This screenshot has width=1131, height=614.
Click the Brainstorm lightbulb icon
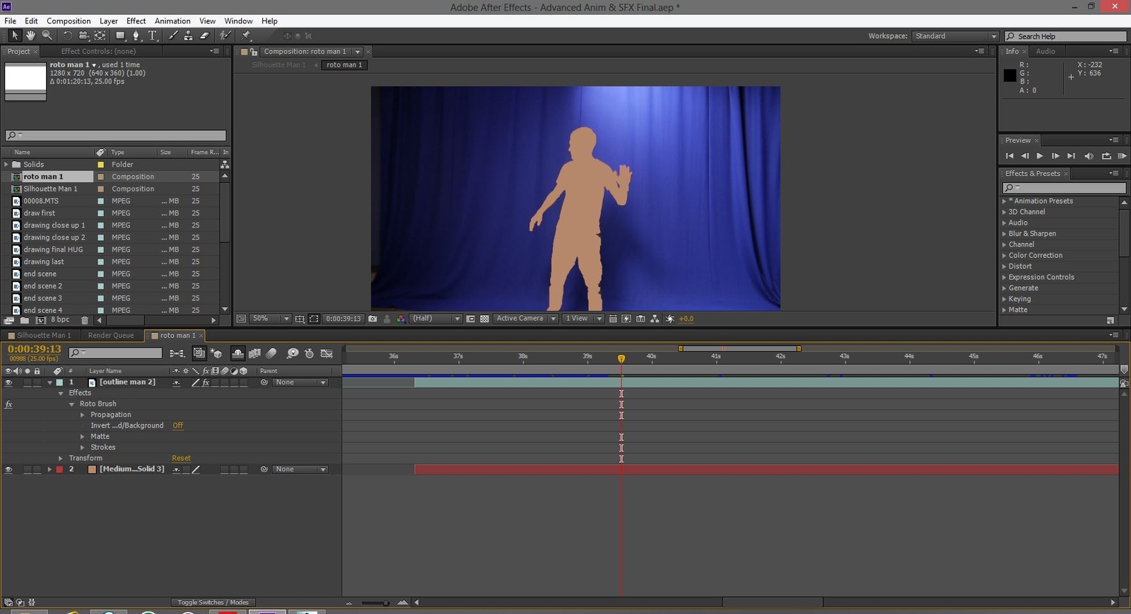(x=293, y=353)
